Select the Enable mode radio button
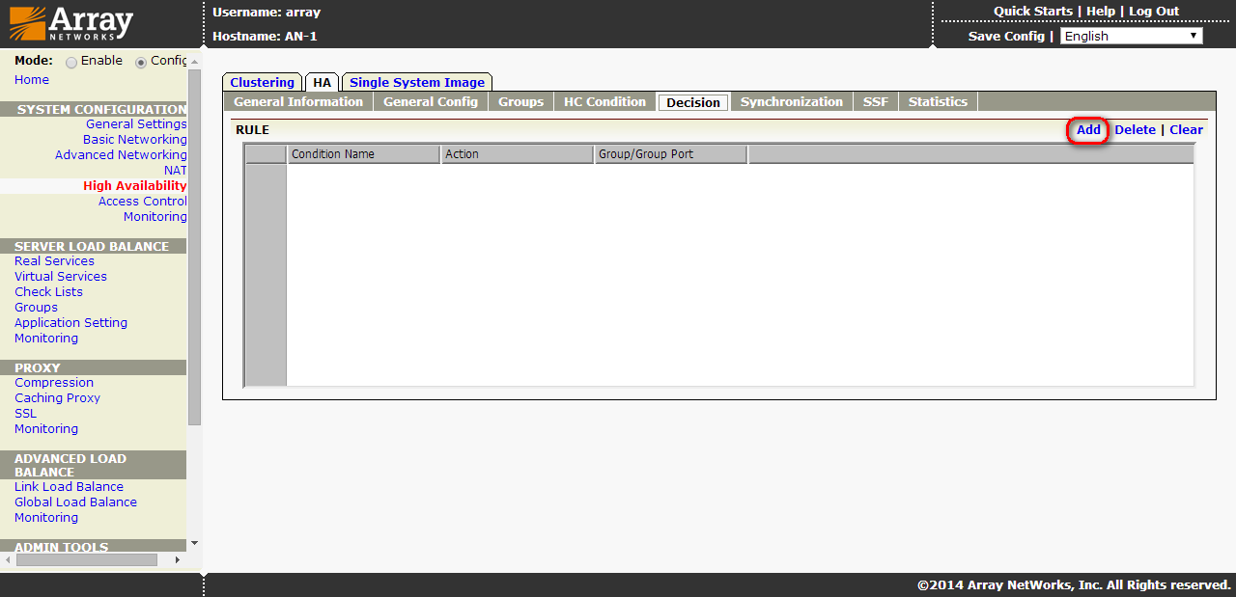Screen dimensions: 1236x597 click(71, 62)
